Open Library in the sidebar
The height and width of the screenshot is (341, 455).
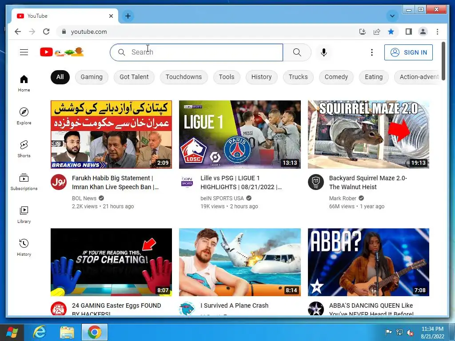tap(24, 214)
